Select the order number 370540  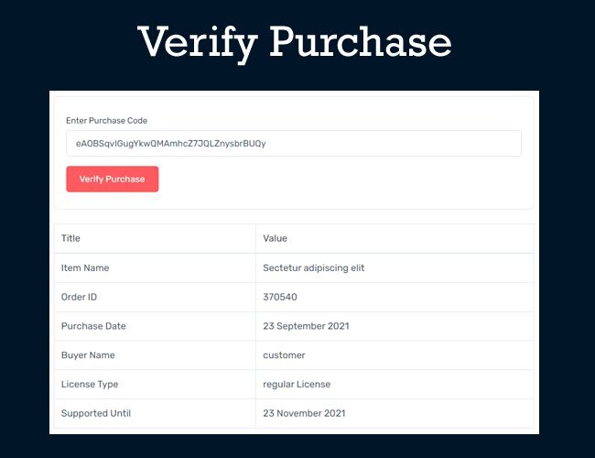[280, 297]
